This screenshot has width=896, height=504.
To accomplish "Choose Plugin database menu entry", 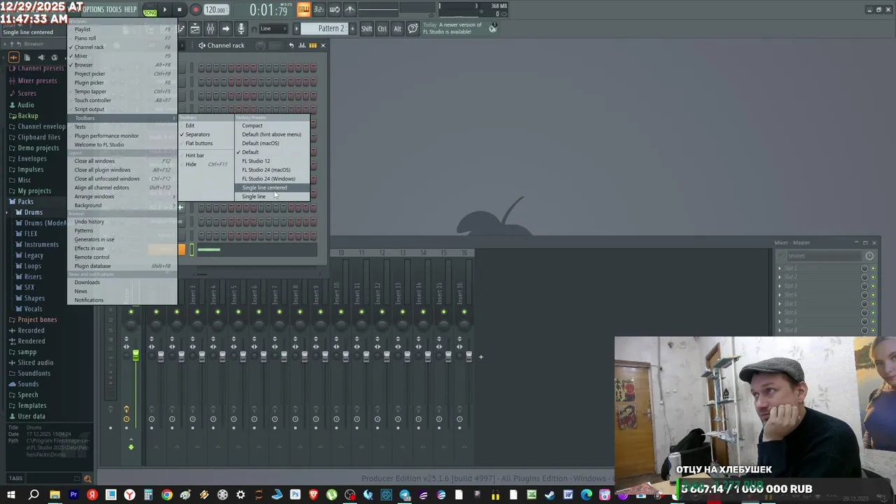I will (122, 266).
